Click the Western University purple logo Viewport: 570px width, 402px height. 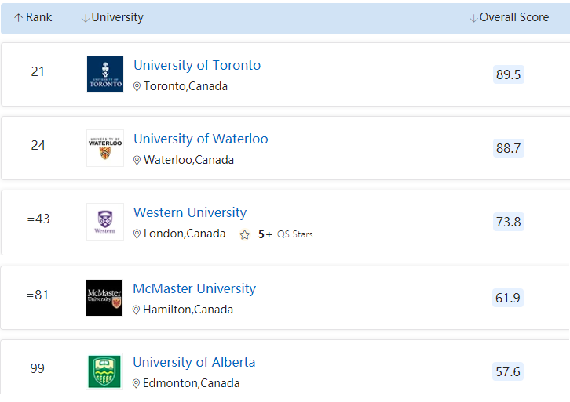pyautogui.click(x=105, y=222)
